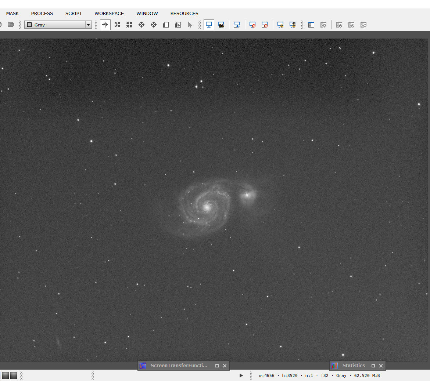Open the SCRIPT menu
Viewport: 430px width, 381px height.
(x=74, y=14)
